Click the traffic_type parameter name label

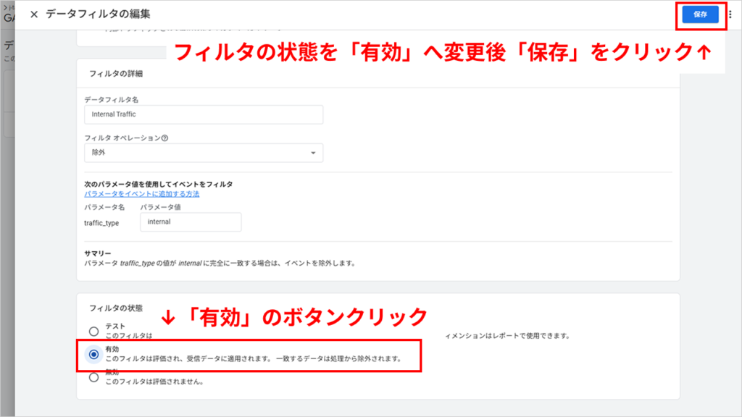coord(101,222)
